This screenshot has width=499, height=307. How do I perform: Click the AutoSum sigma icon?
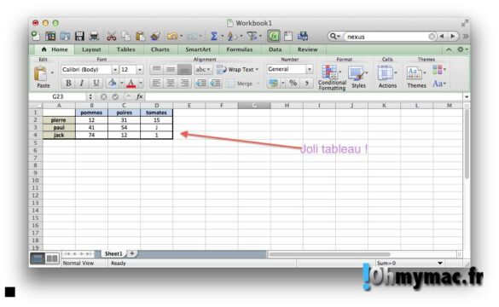click(214, 37)
